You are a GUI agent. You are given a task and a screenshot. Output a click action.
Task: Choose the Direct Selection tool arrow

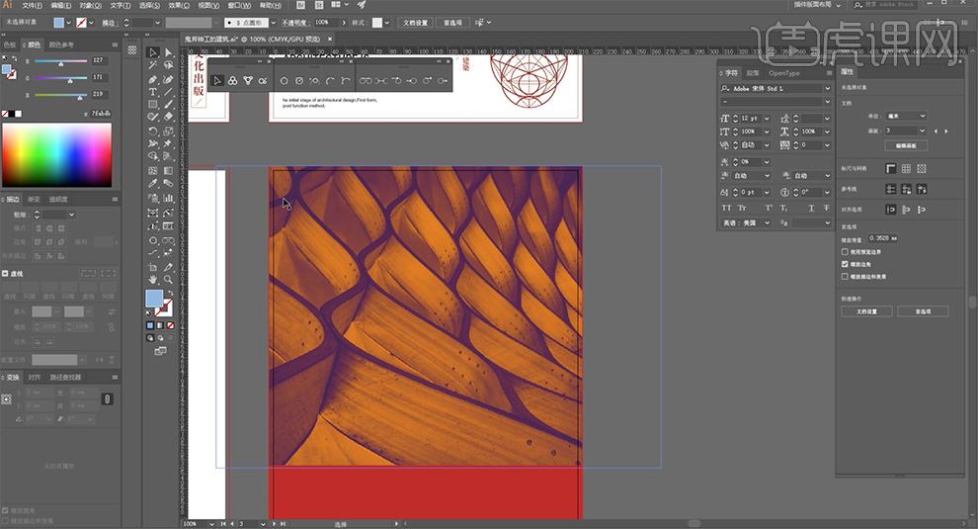[x=169, y=52]
